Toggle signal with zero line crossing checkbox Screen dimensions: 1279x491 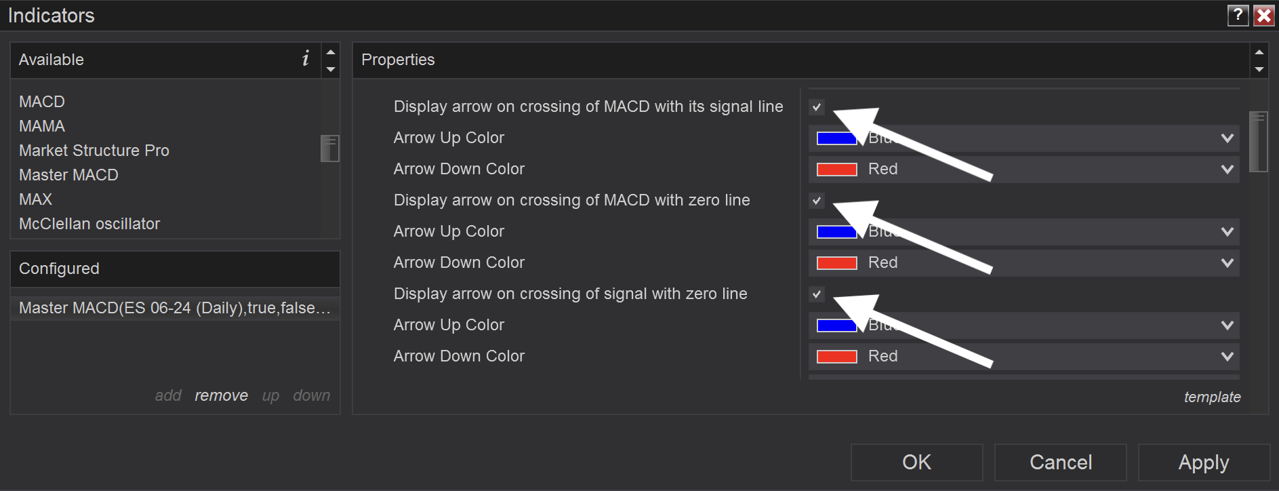(x=817, y=294)
